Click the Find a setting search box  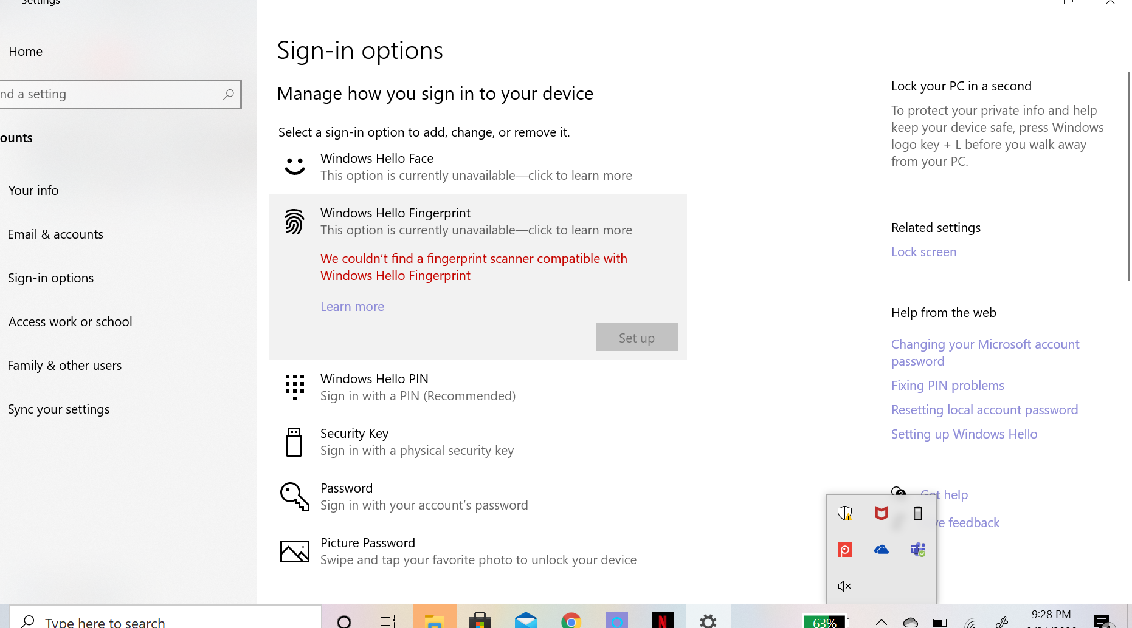(x=120, y=94)
